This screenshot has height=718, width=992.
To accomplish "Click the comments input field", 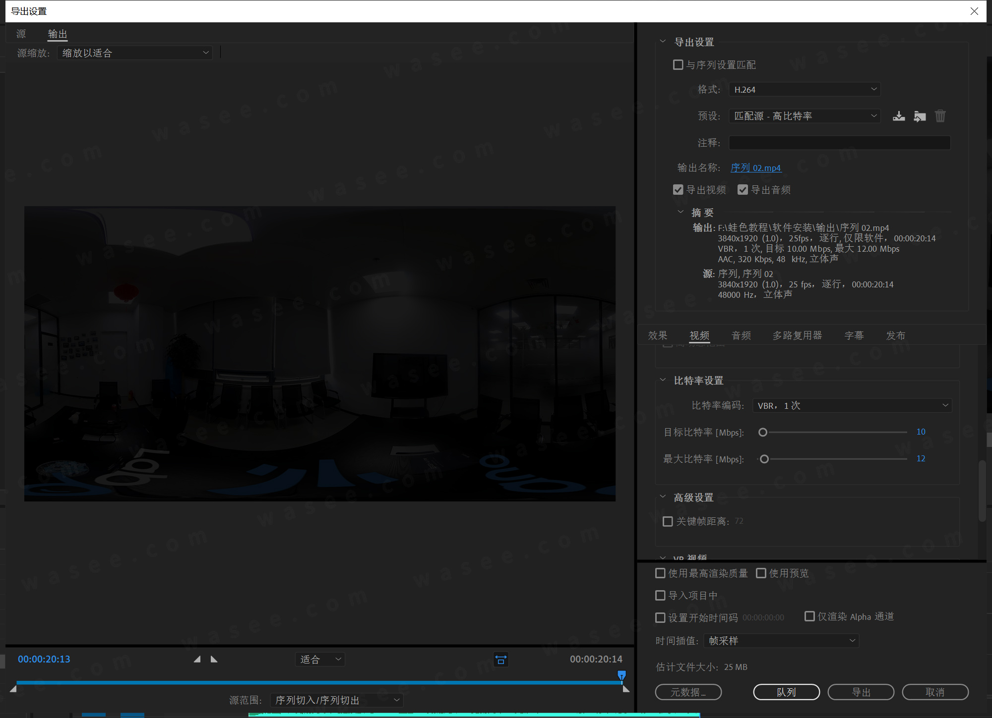I will [839, 143].
